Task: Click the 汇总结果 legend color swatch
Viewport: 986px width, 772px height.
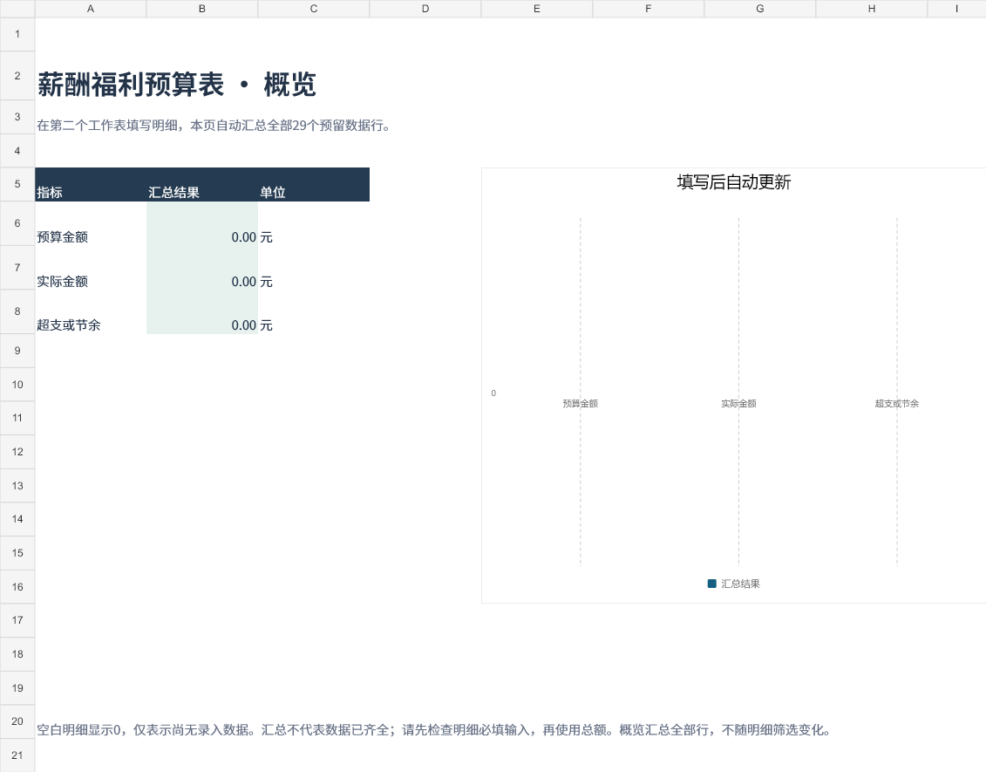Action: pos(712,584)
